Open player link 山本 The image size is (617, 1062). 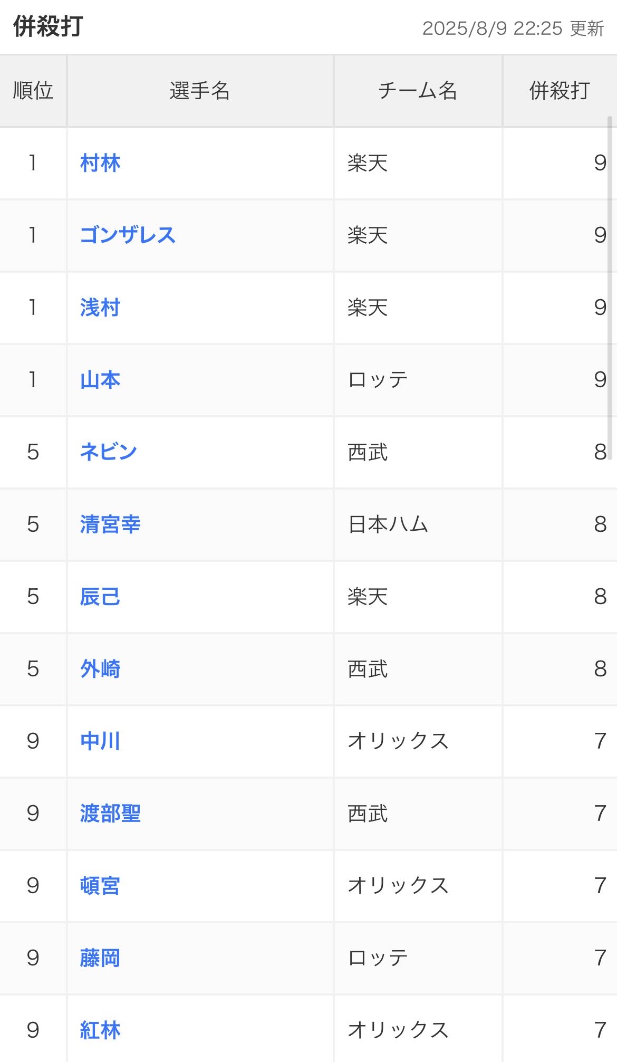(x=100, y=380)
